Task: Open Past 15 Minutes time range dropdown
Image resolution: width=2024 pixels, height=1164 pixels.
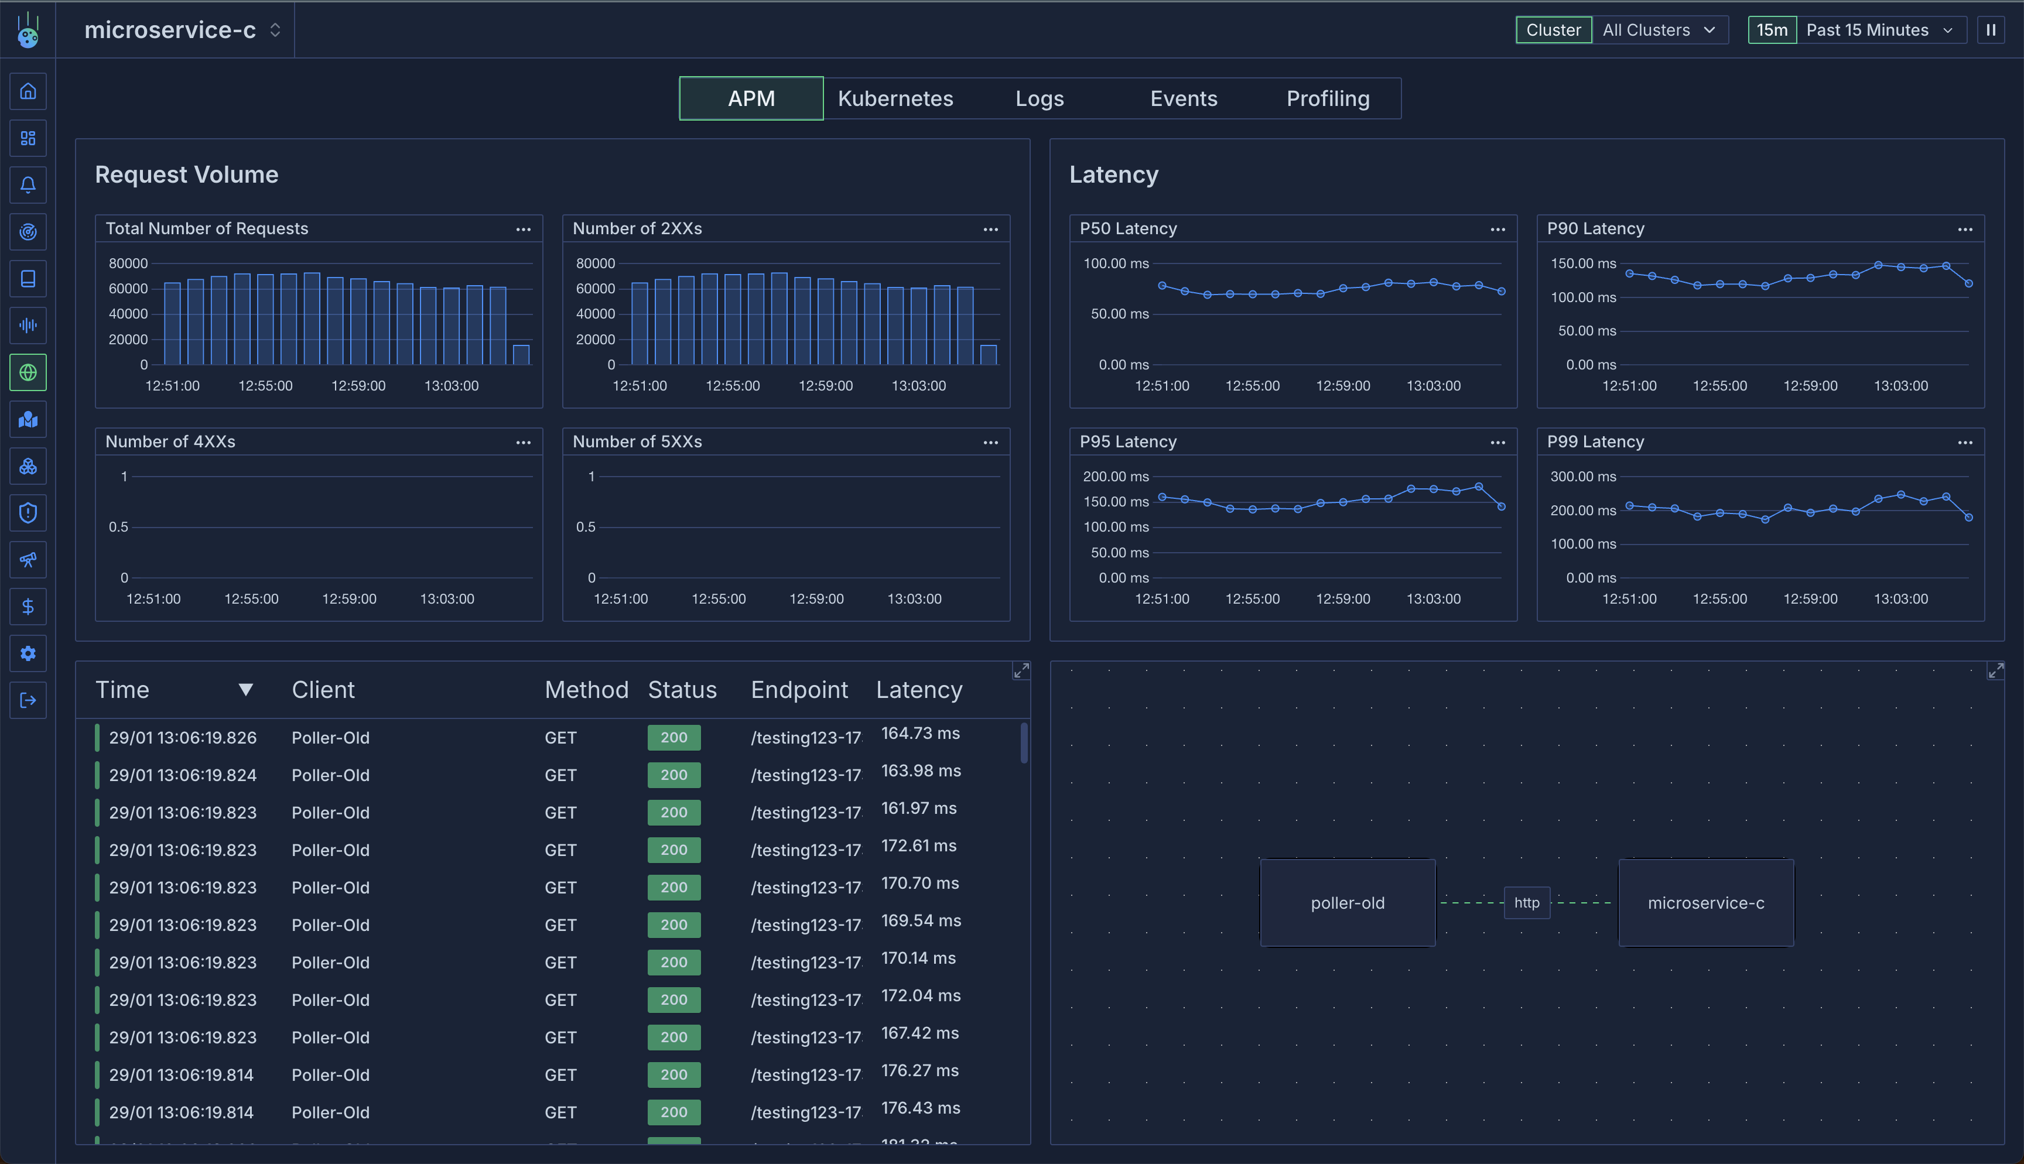Action: tap(1879, 30)
